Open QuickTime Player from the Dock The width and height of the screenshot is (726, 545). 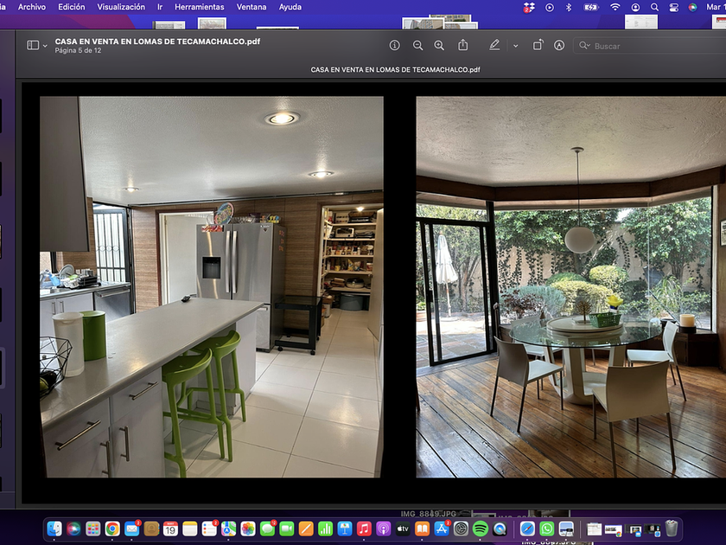pyautogui.click(x=500, y=529)
